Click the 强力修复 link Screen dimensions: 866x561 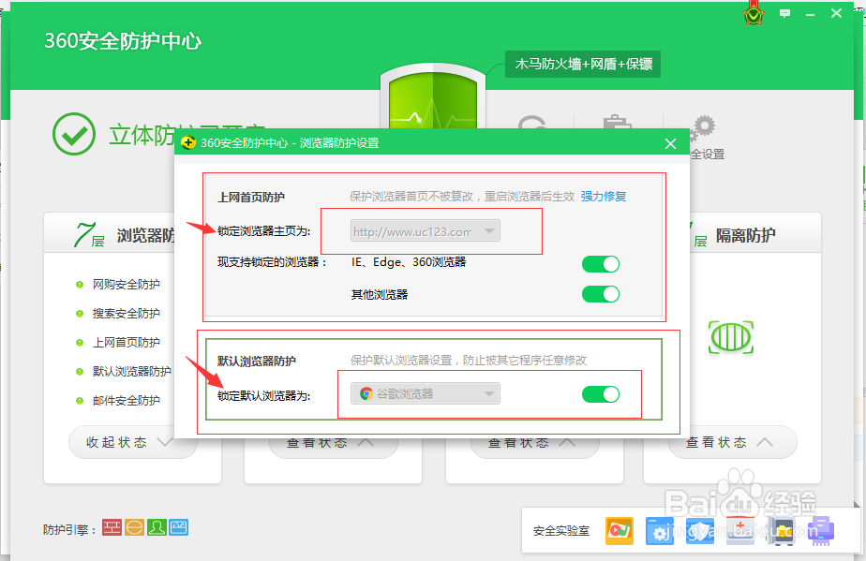(603, 194)
